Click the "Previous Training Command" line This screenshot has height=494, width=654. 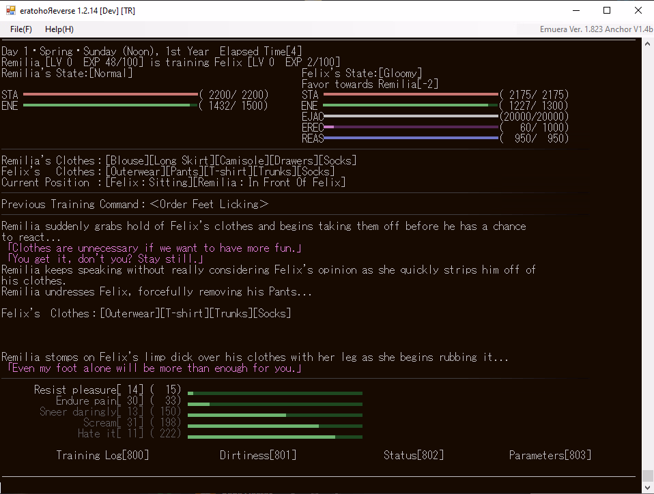tap(134, 204)
